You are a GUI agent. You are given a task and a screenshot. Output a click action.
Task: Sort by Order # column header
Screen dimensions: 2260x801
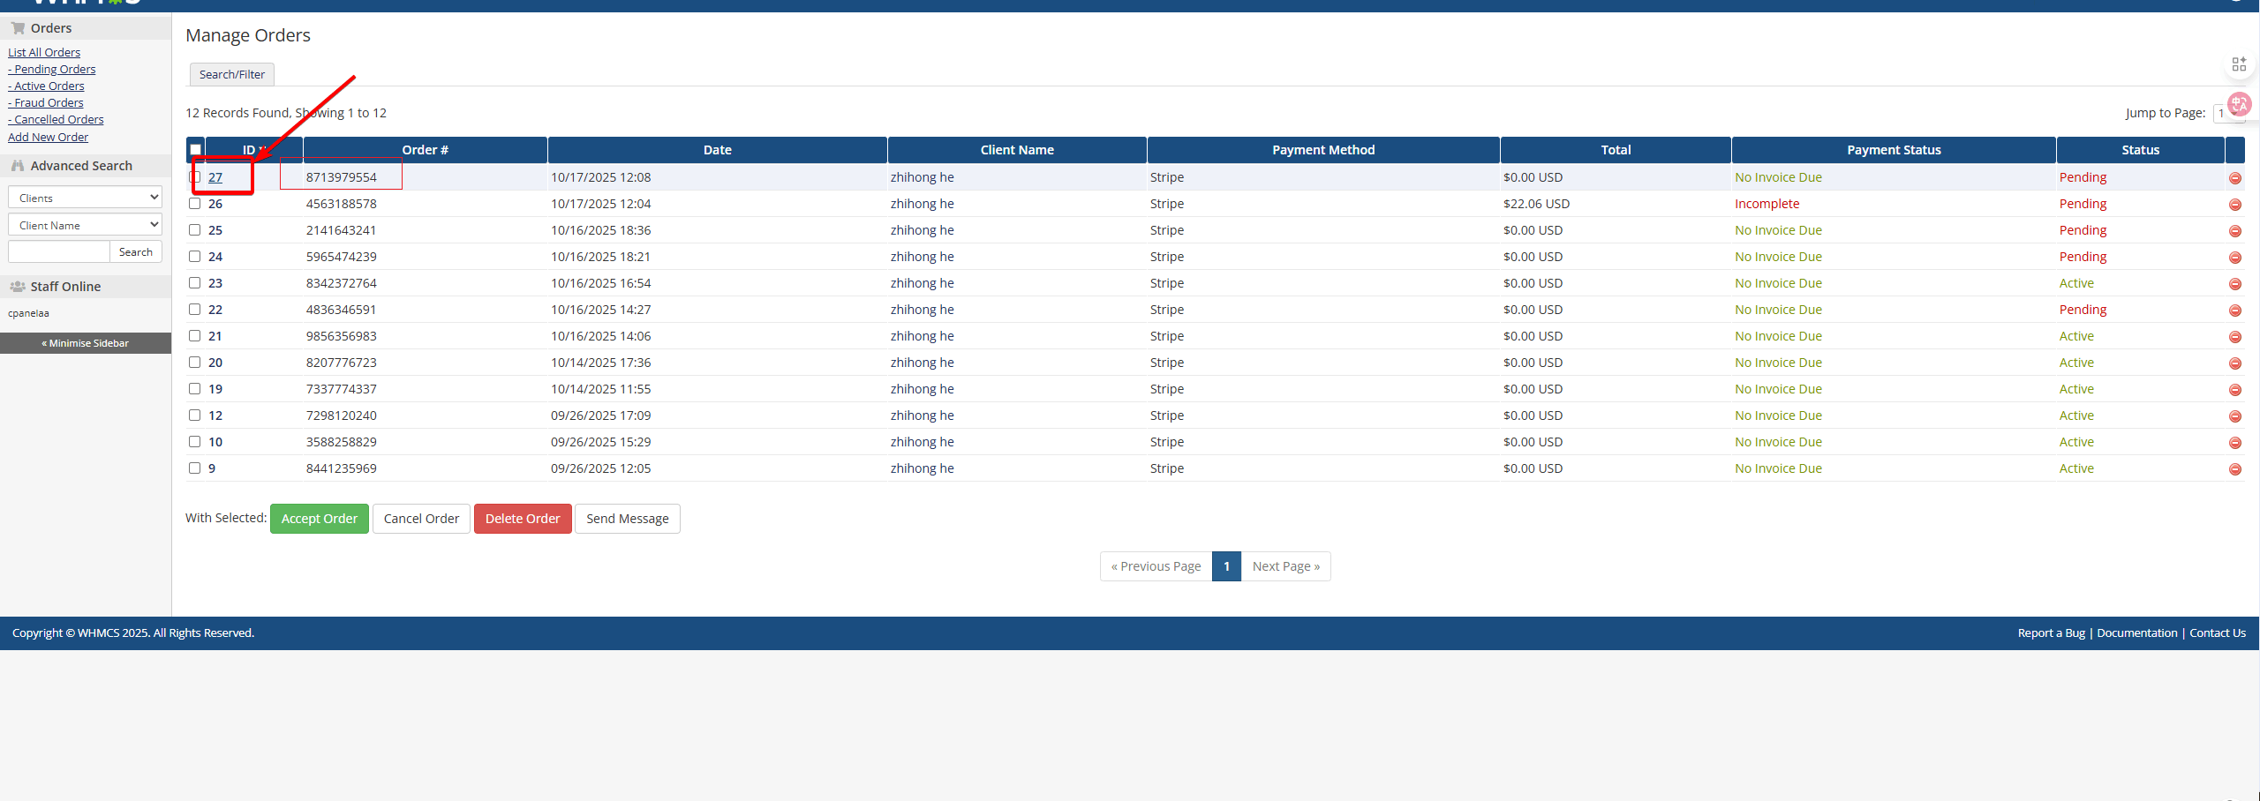click(426, 150)
